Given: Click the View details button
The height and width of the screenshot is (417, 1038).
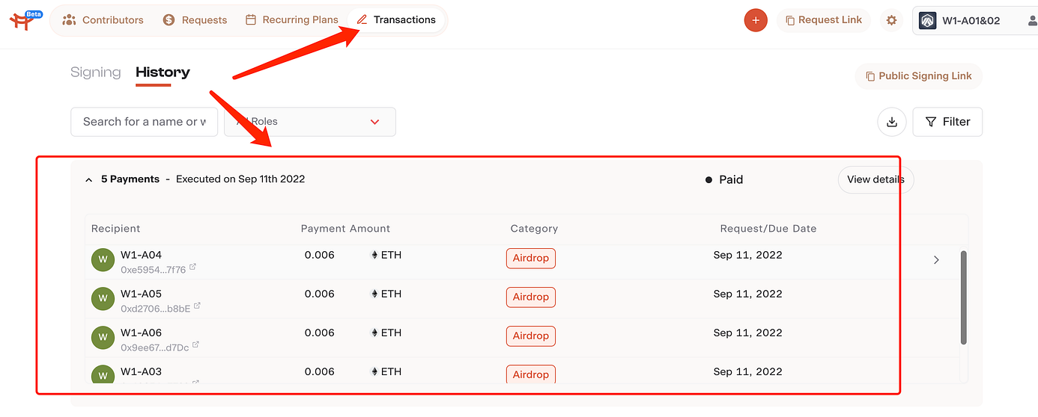Looking at the screenshot, I should point(875,179).
